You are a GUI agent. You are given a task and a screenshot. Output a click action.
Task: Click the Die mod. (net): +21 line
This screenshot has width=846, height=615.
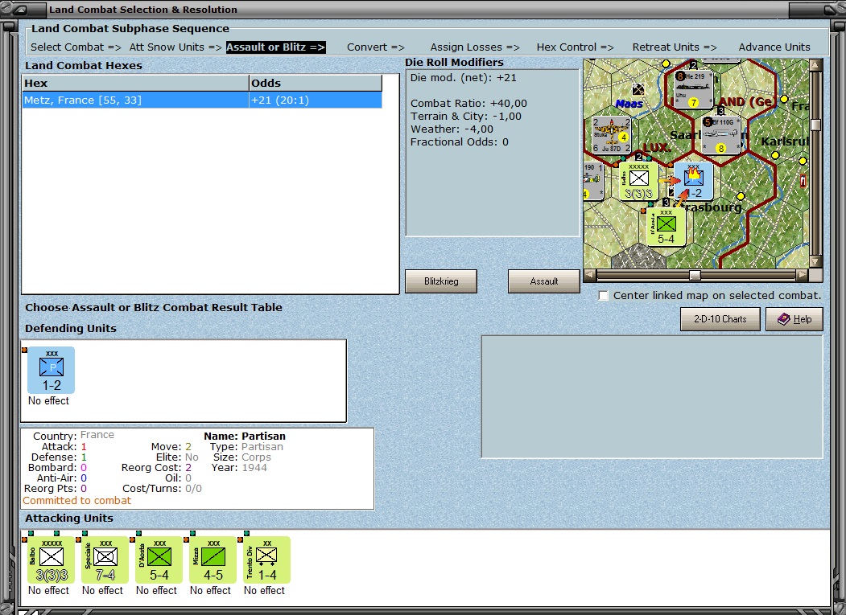463,78
